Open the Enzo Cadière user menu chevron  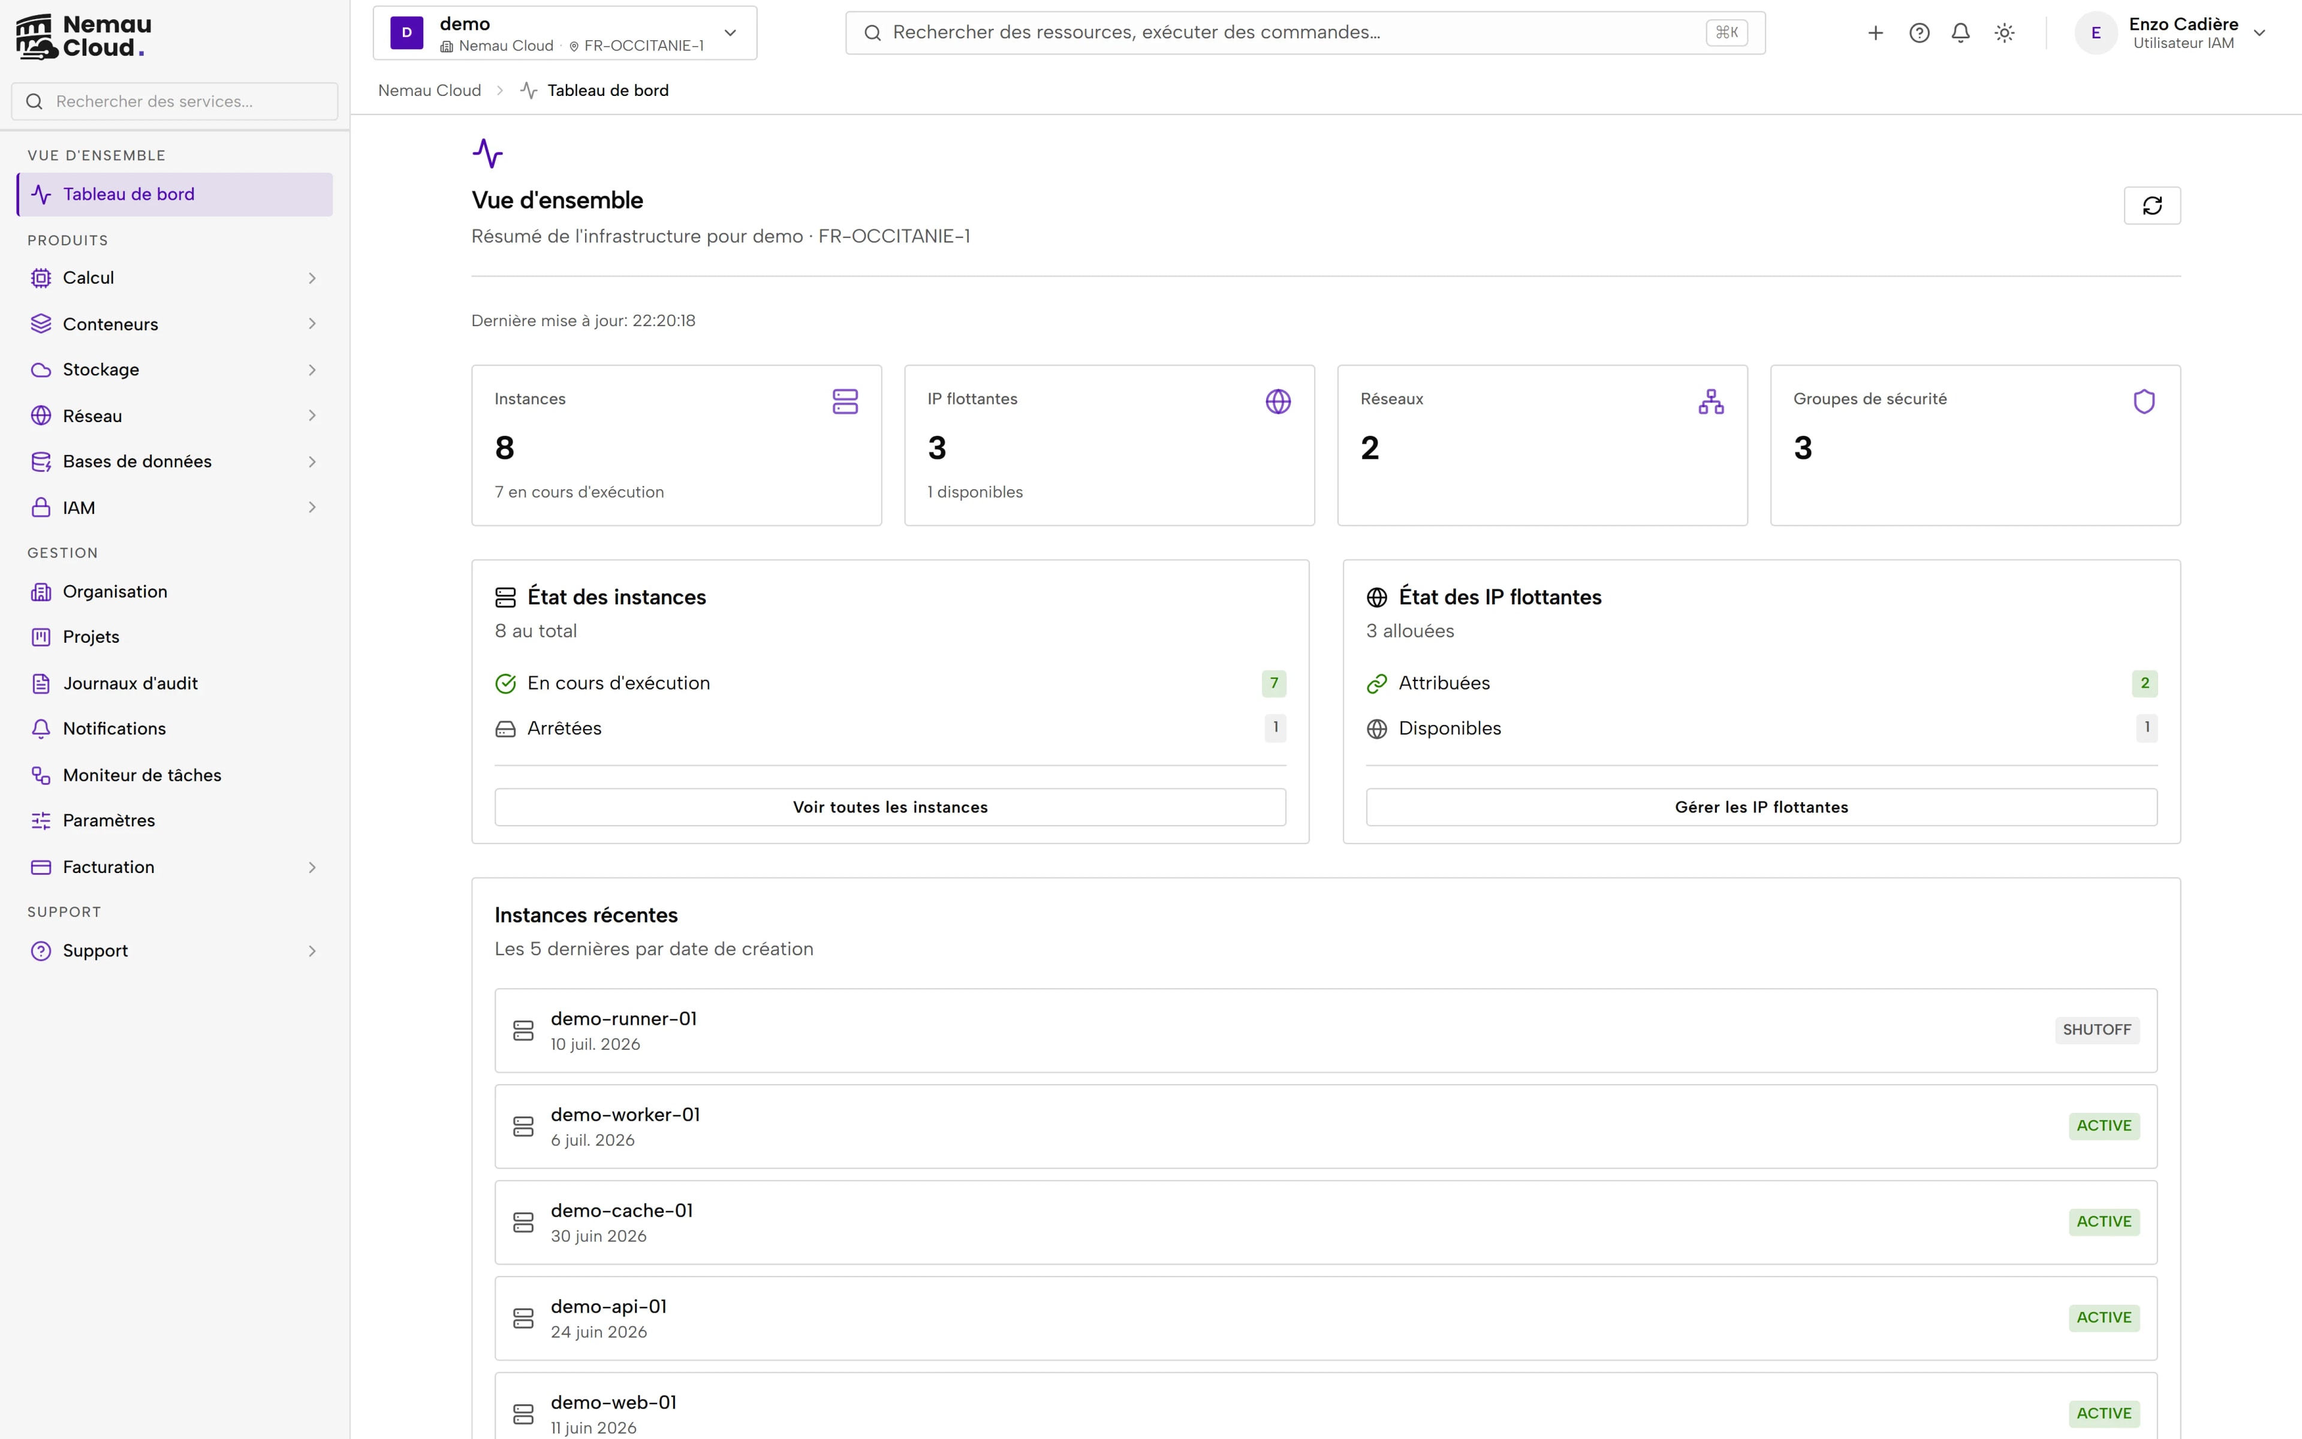[2259, 34]
